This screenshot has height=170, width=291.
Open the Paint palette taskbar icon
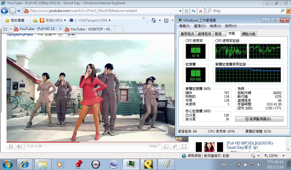pos(166,164)
